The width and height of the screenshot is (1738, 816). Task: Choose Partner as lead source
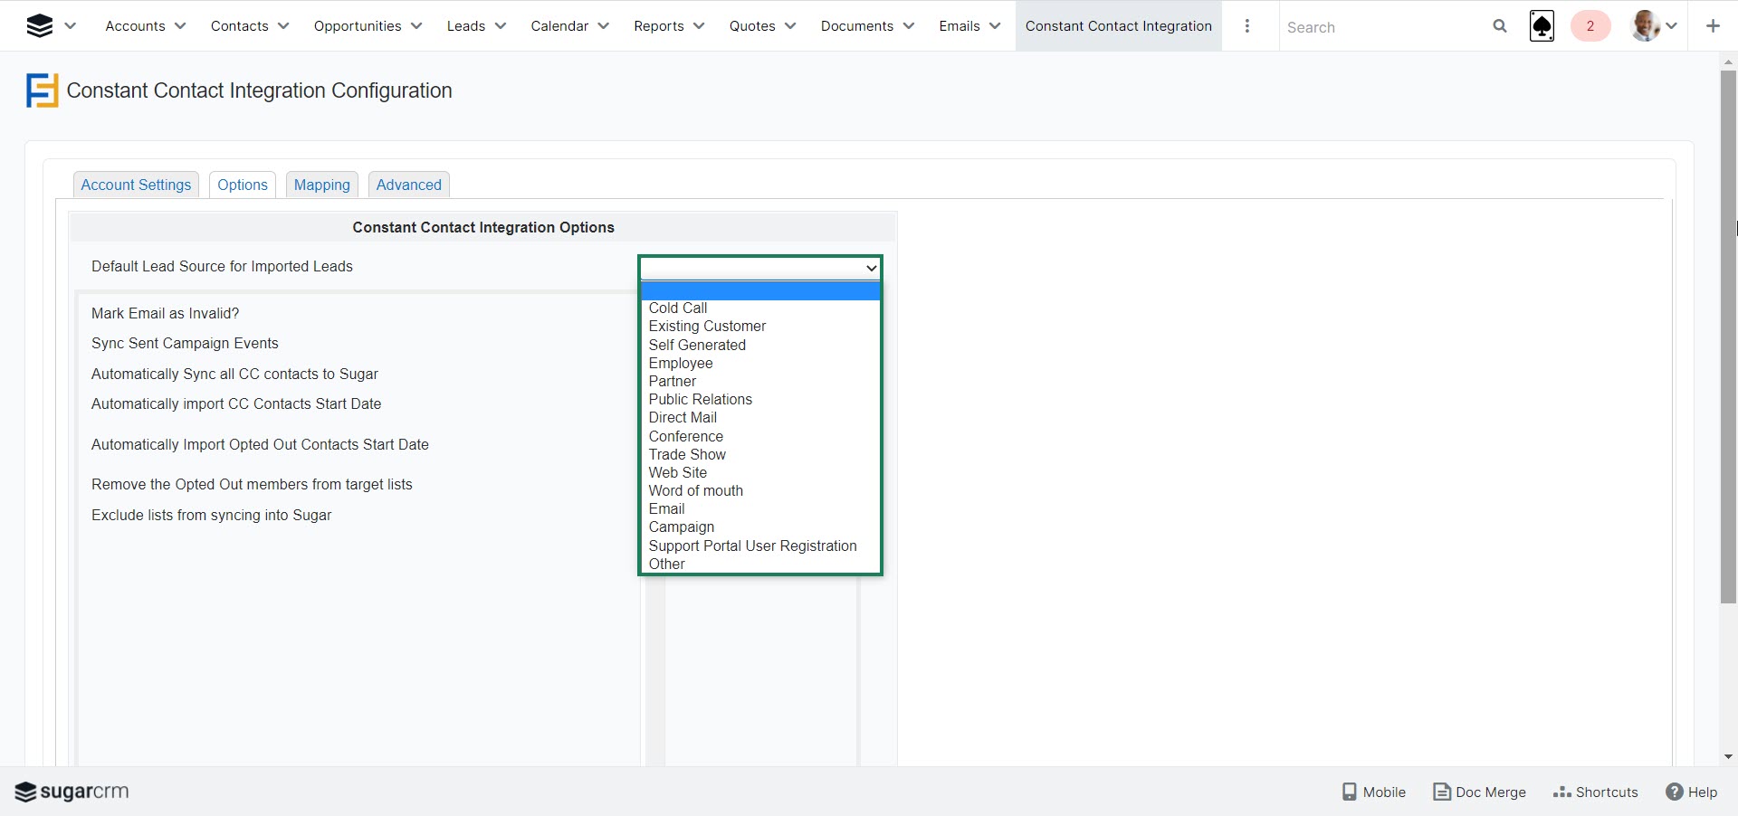coord(760,381)
